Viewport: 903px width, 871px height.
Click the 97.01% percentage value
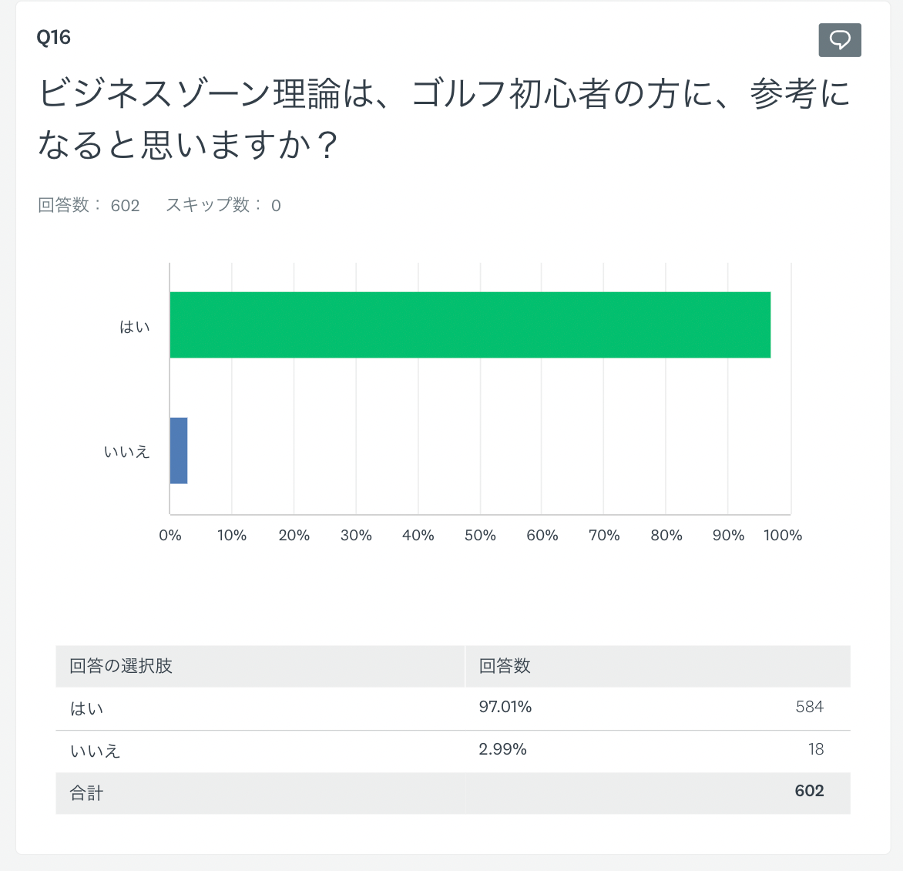[x=505, y=707]
